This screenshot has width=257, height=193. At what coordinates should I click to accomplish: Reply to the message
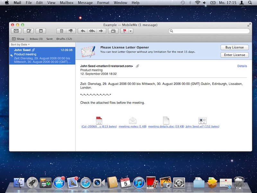coord(83,31)
